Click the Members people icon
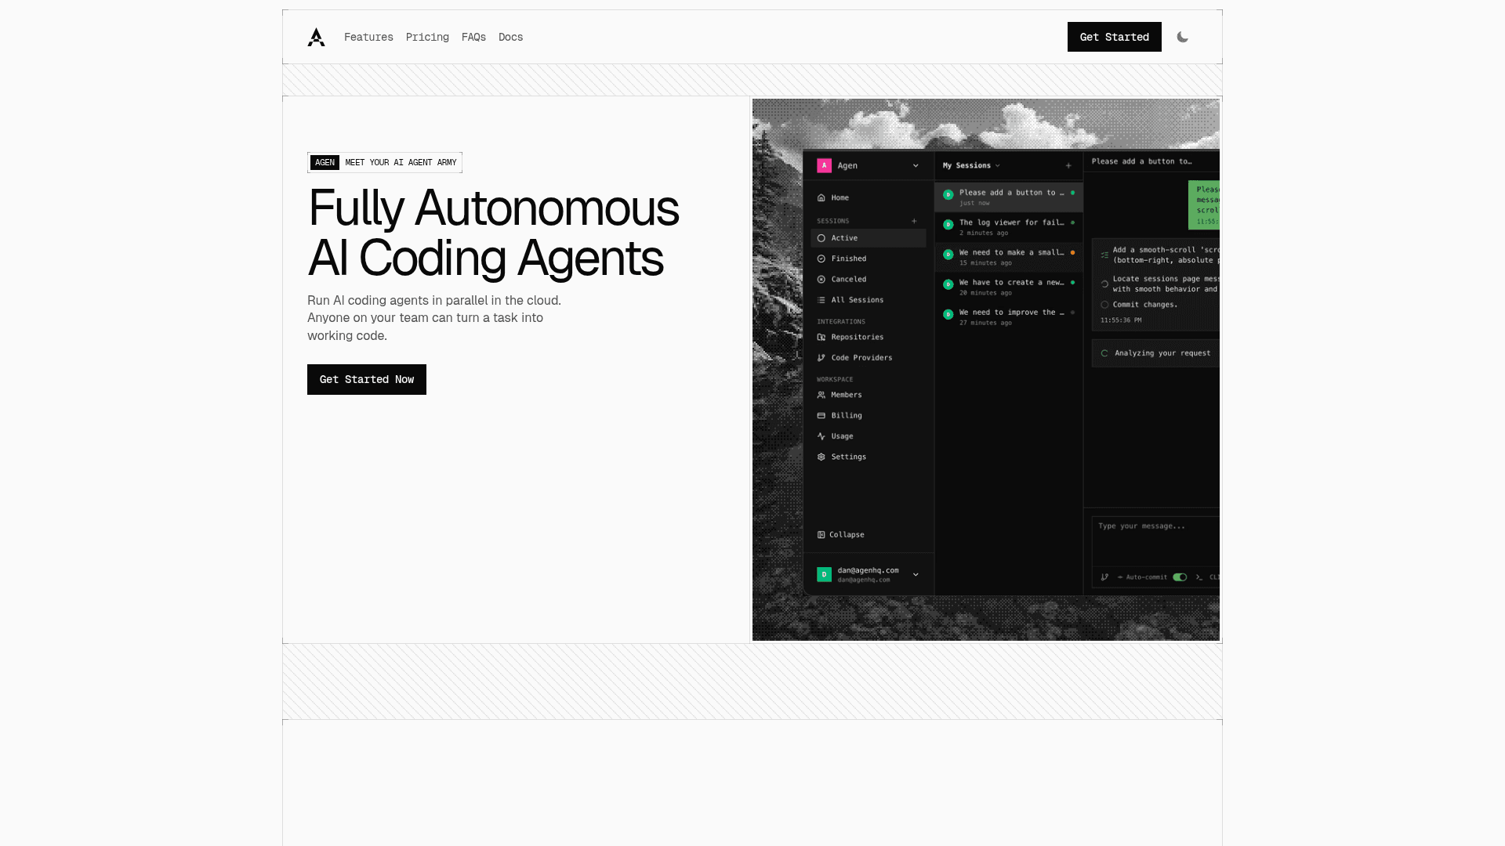The width and height of the screenshot is (1505, 846). 821,396
